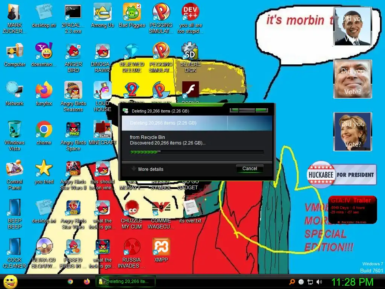Launch Chrome from the taskbar

(x=70, y=281)
